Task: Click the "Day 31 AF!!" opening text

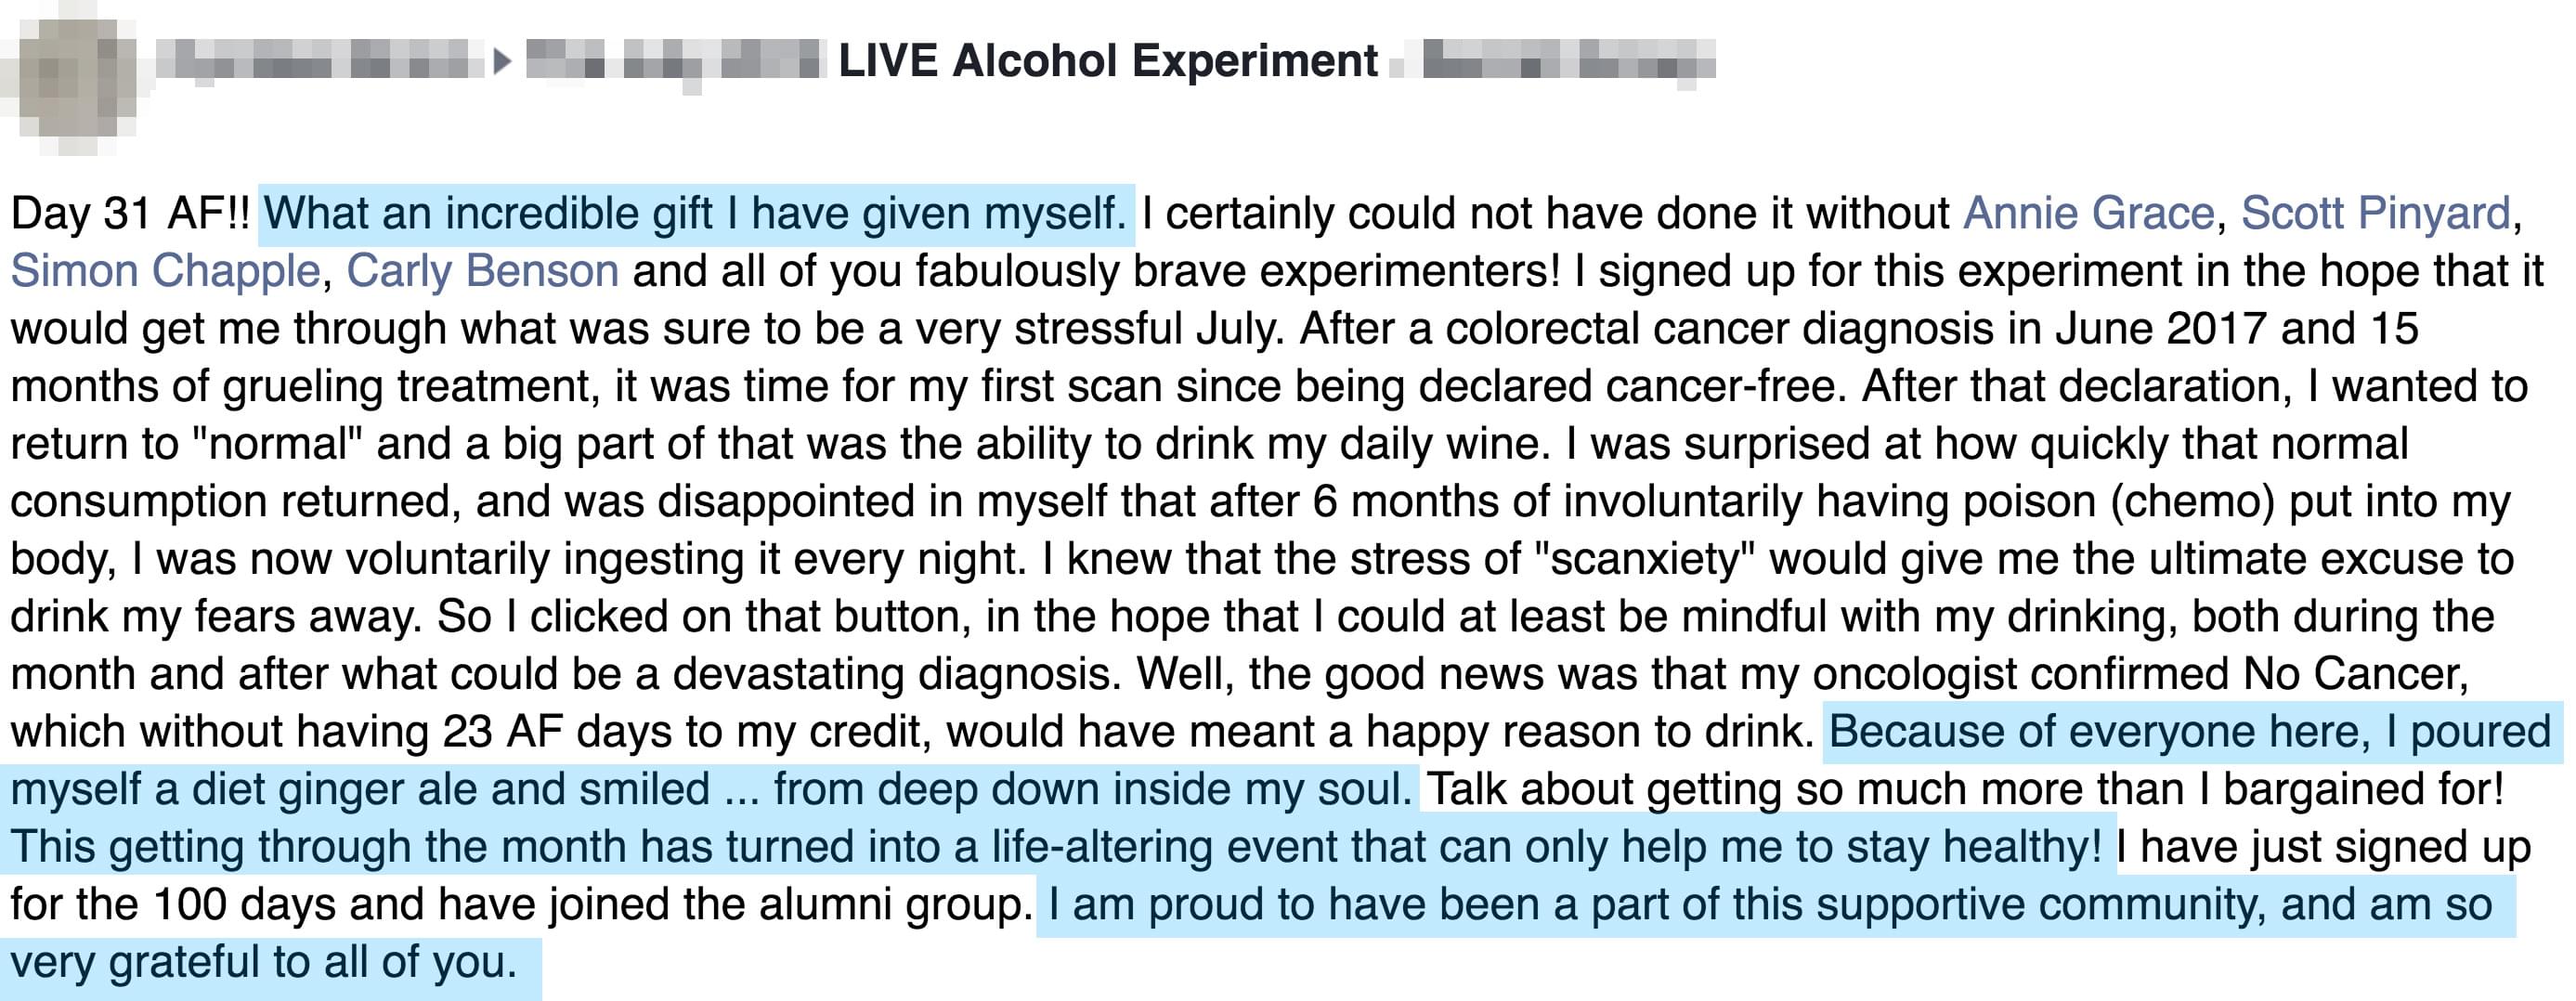Action: [x=130, y=214]
